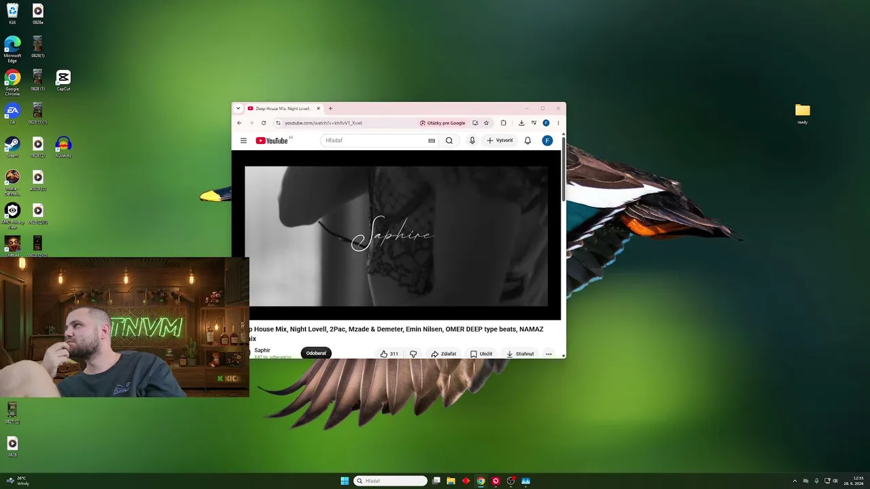Select the 0828a video file icon
Viewport: 870px width, 489px height.
38,14
